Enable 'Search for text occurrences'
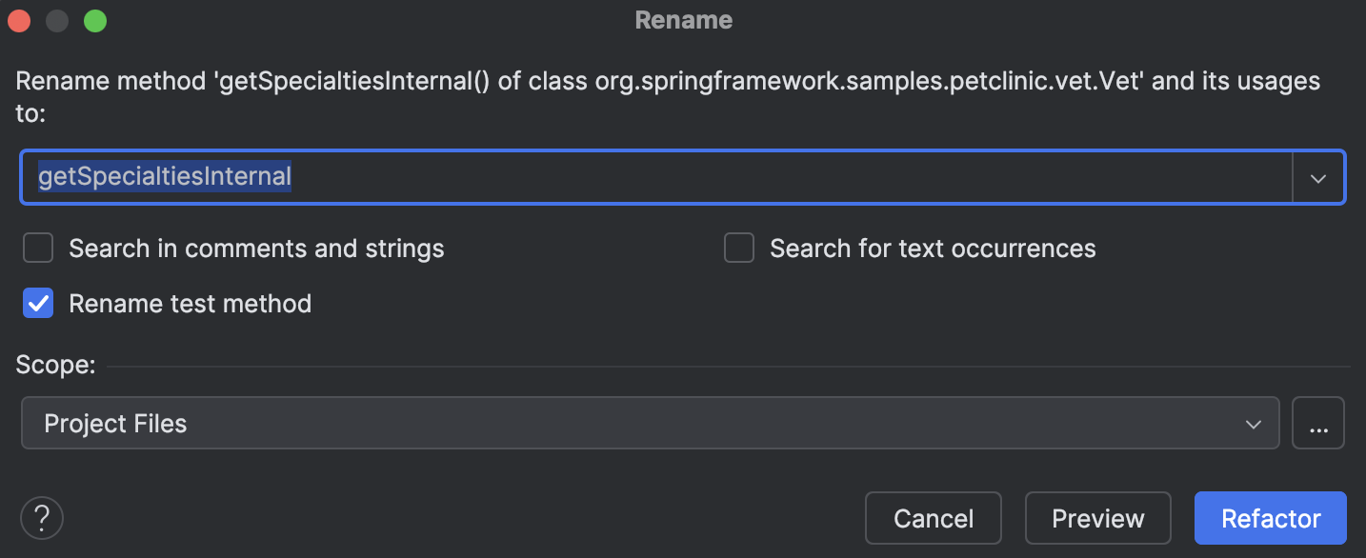Screen dimensions: 1366x558 pos(739,248)
